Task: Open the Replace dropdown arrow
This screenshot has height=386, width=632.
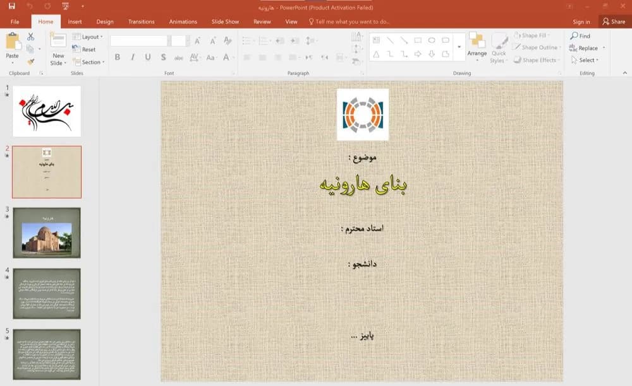Action: coord(604,48)
